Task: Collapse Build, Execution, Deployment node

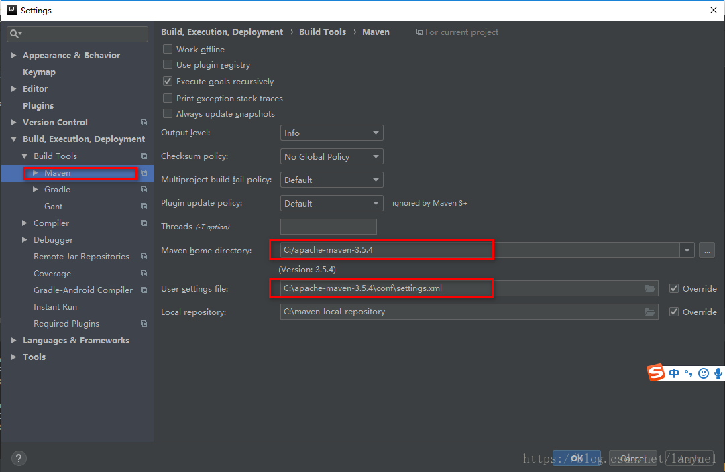Action: point(14,139)
